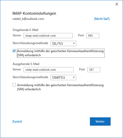Image resolution: width=123 pixels, height=138 pixels.
Task: Edit the incoming server field imap-mail.outlook.com
Action: [x=48, y=36]
